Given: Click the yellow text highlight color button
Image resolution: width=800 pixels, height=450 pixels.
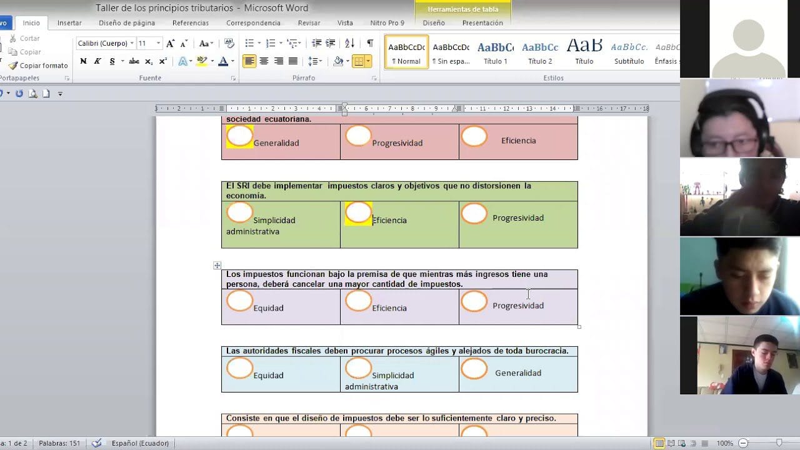Looking at the screenshot, I should tap(201, 61).
